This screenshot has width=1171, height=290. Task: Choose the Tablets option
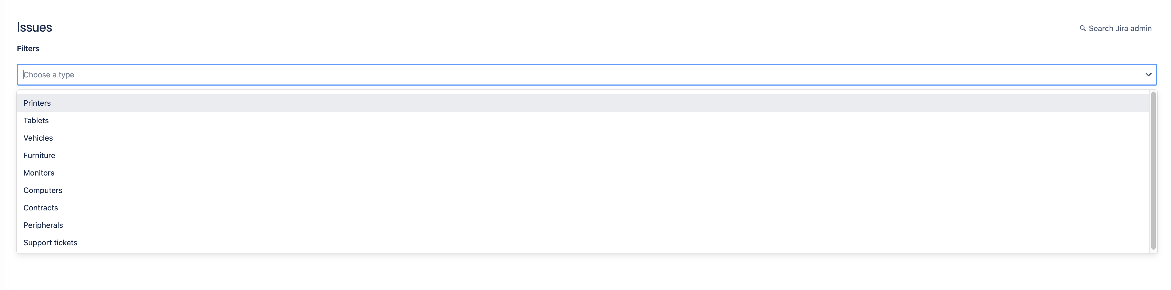point(583,120)
